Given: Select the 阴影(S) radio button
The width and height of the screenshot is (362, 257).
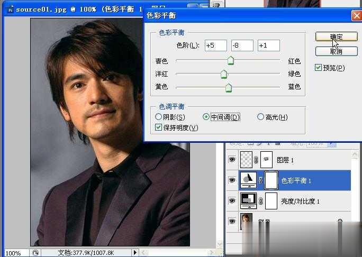Looking at the screenshot, I should 158,117.
